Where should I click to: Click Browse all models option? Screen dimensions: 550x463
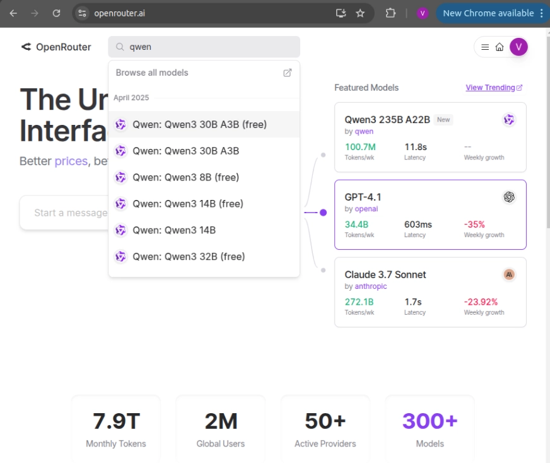pos(152,73)
